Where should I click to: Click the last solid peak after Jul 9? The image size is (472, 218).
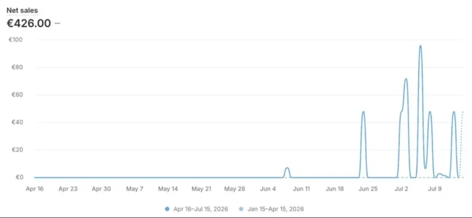pyautogui.click(x=454, y=112)
